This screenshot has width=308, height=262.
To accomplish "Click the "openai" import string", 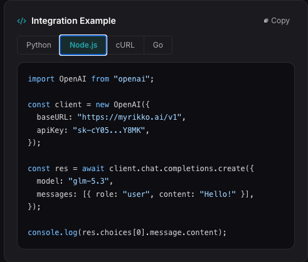I will tap(132, 79).
